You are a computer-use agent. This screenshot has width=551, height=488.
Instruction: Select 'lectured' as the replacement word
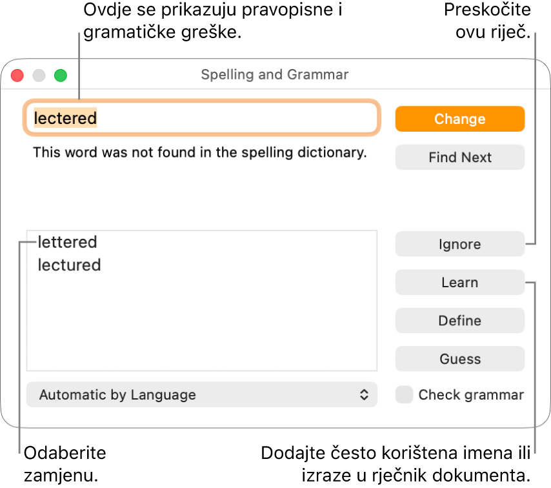point(69,265)
